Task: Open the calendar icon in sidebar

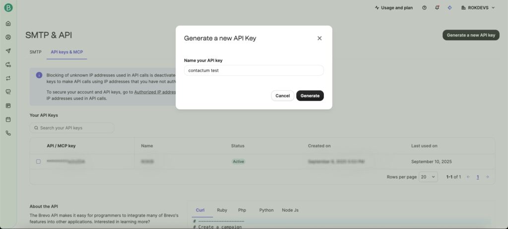Action: coord(8,119)
